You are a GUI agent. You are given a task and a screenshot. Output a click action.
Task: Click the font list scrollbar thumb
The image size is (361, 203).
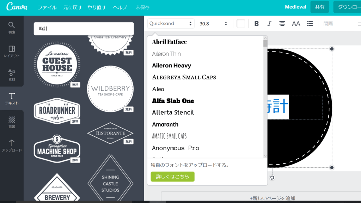(x=265, y=43)
